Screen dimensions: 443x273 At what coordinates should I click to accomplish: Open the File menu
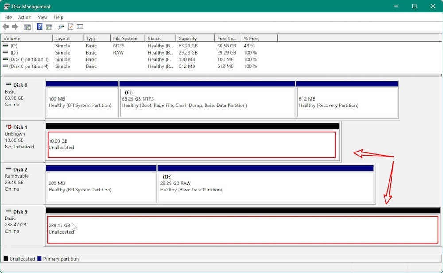tap(8, 17)
